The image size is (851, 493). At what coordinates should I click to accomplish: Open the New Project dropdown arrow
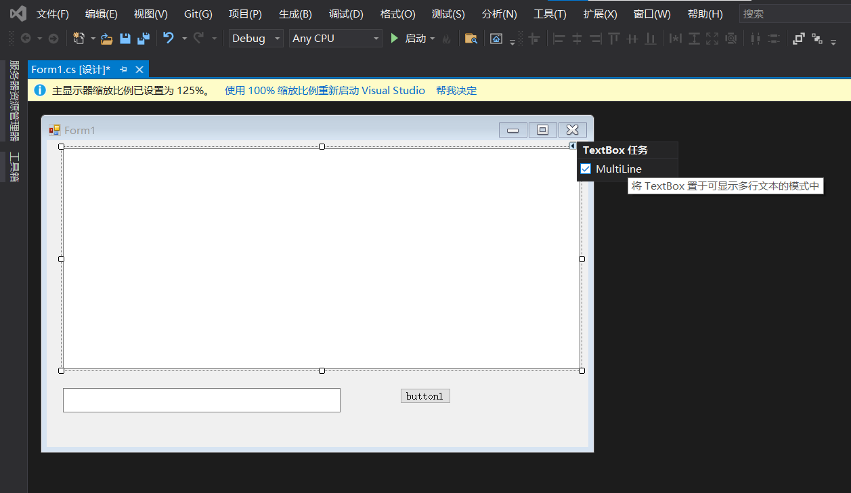(x=93, y=39)
